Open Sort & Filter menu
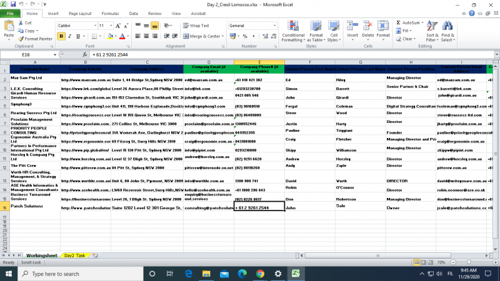The height and width of the screenshot is (281, 500). pos(432,31)
